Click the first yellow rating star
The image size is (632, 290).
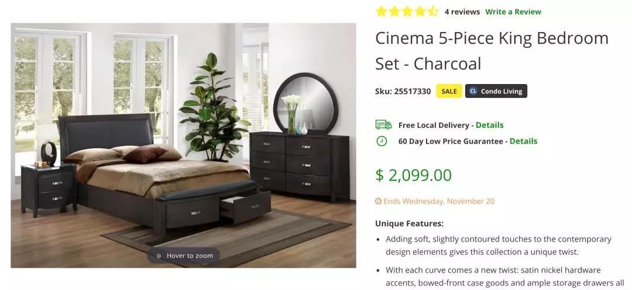[381, 11]
